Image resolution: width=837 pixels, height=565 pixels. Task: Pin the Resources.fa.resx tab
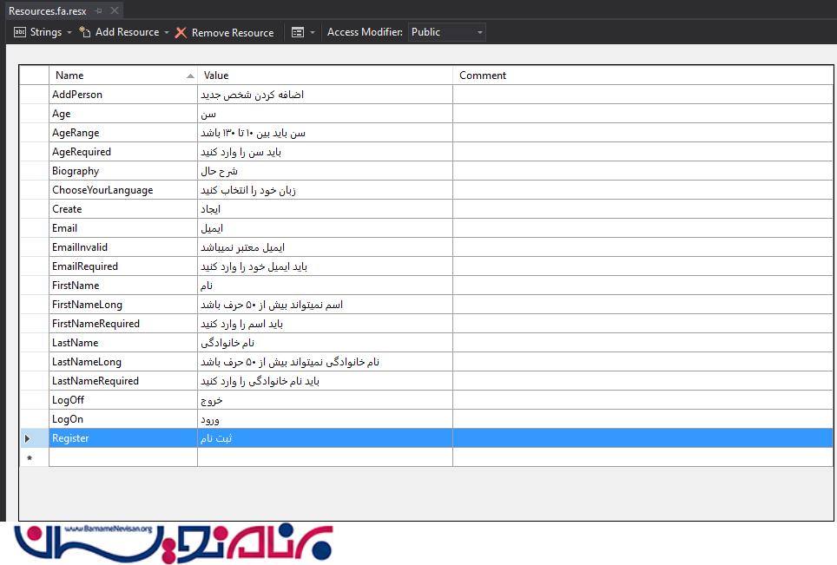(99, 11)
